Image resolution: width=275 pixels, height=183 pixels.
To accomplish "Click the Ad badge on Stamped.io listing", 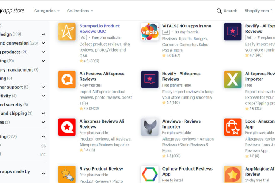I will pyautogui.click(x=83, y=37).
